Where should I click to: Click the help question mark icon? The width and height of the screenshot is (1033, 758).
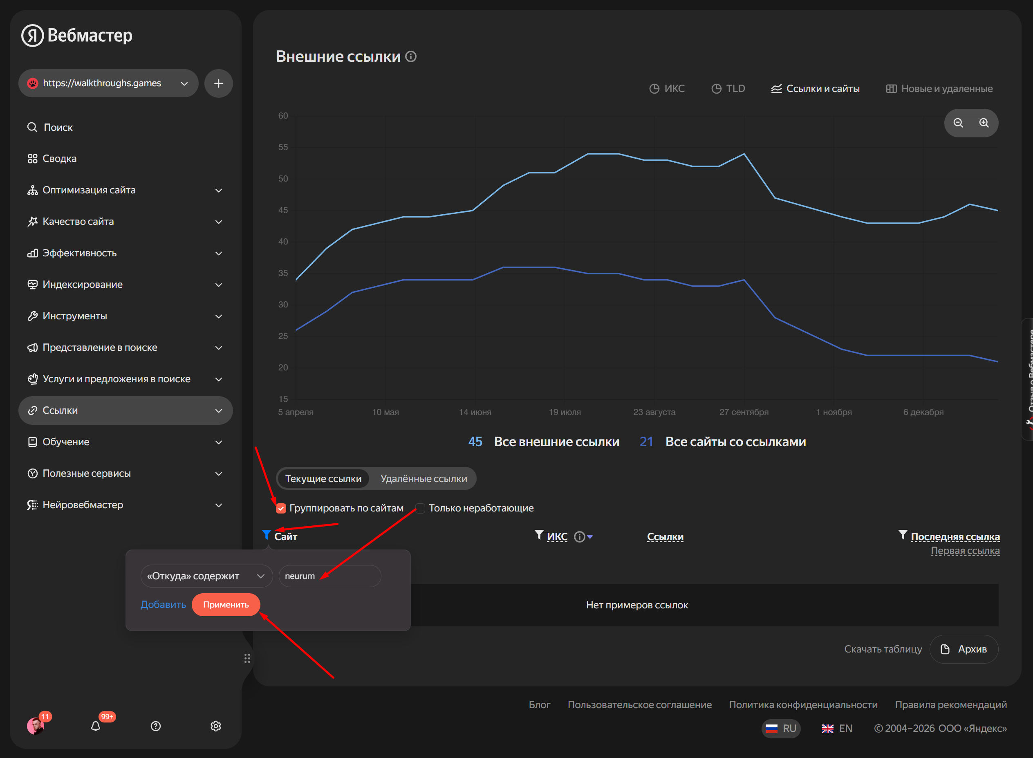155,726
